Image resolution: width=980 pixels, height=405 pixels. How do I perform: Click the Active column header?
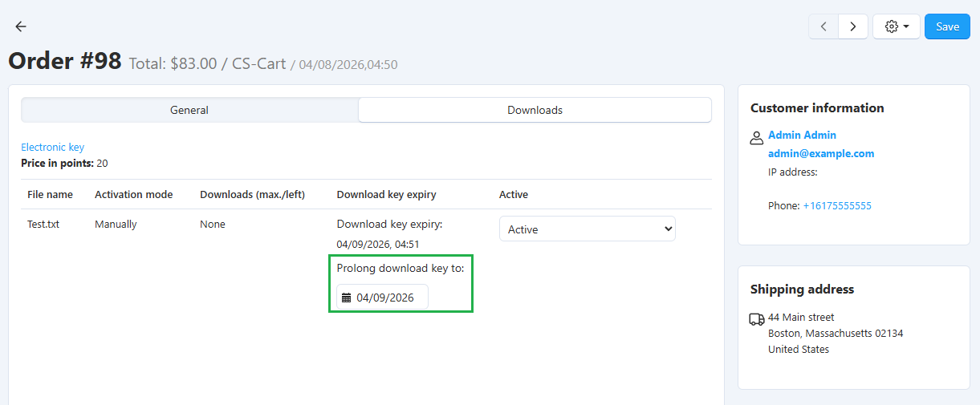(514, 194)
